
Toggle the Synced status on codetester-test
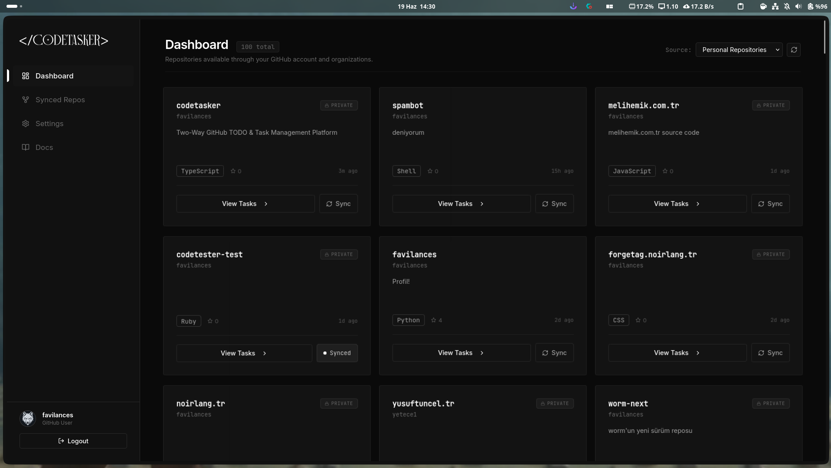(337, 353)
